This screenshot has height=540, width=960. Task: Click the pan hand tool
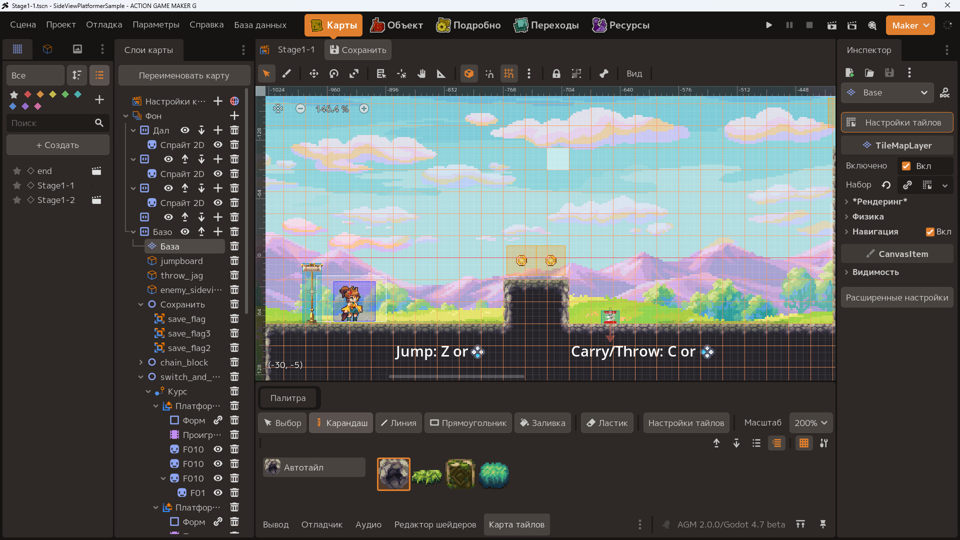(421, 73)
